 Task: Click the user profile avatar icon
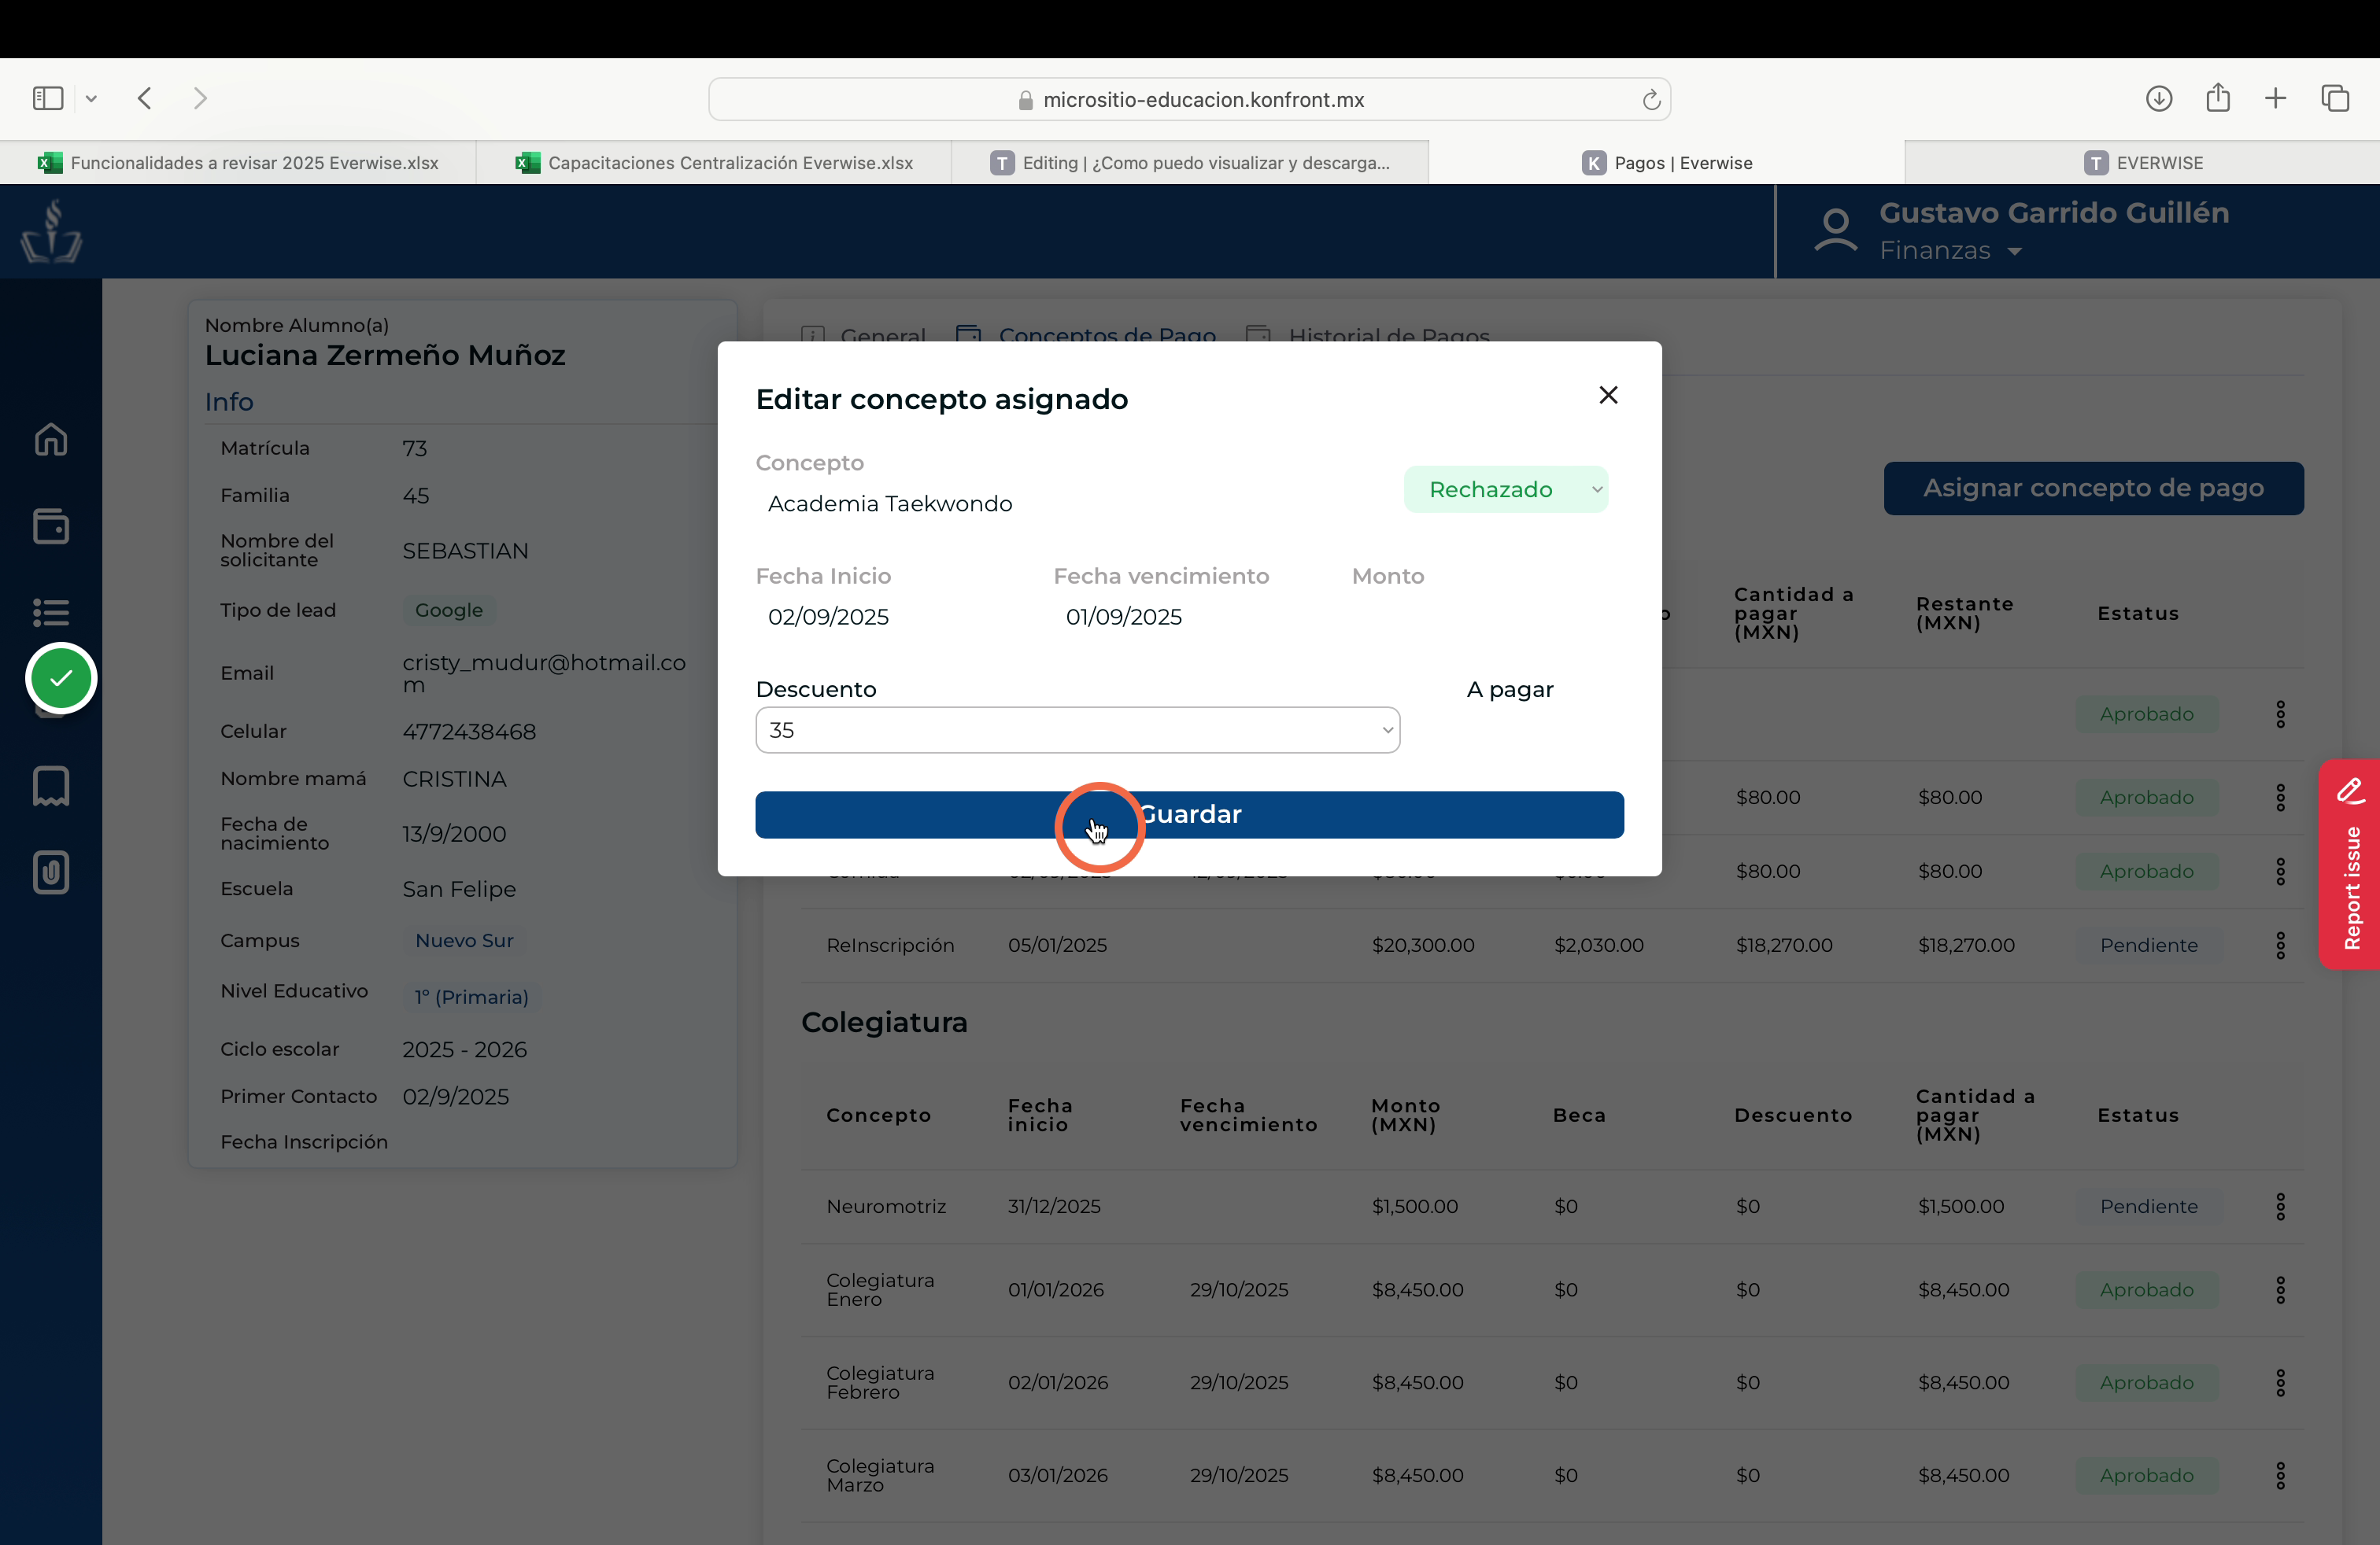(1836, 230)
